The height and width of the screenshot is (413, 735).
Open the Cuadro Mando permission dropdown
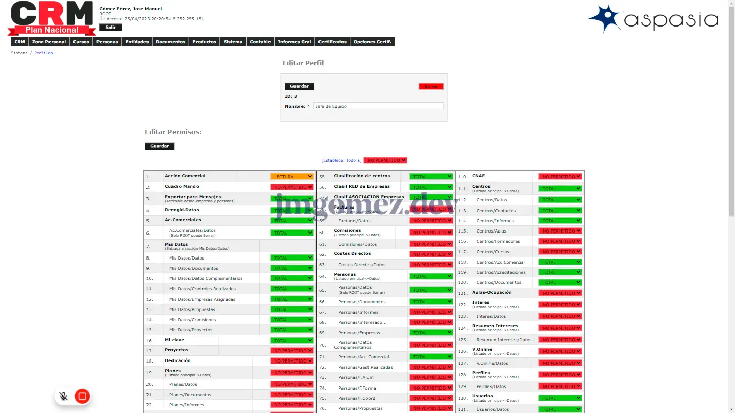(x=291, y=187)
